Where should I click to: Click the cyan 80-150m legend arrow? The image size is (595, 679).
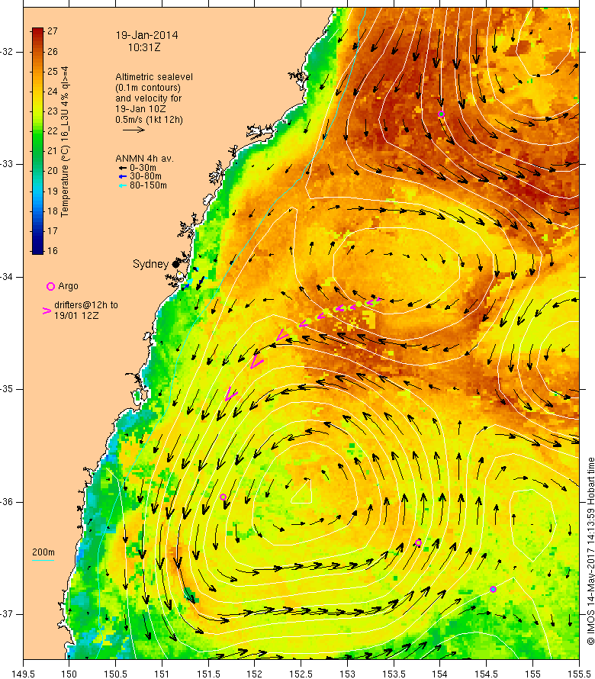click(x=123, y=186)
